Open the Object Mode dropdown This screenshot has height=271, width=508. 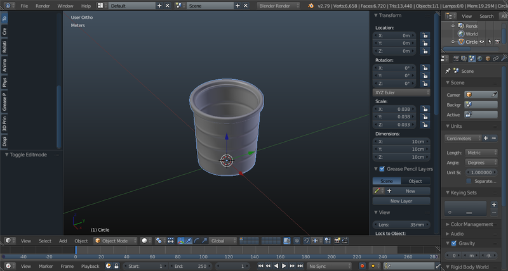pyautogui.click(x=116, y=241)
